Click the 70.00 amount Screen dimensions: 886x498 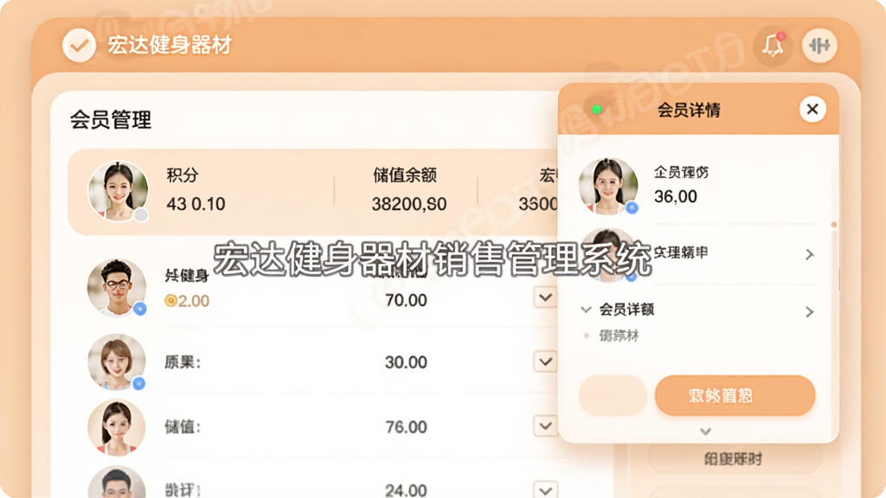click(406, 300)
